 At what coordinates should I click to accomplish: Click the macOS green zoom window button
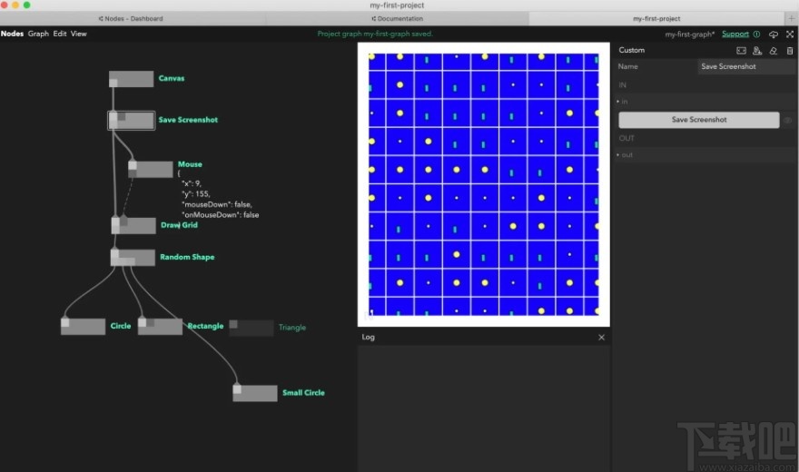(26, 5)
